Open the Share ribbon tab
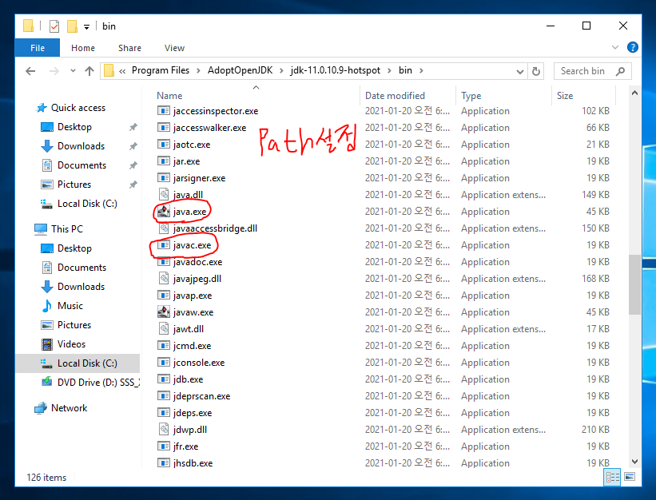The image size is (656, 500). (x=129, y=48)
